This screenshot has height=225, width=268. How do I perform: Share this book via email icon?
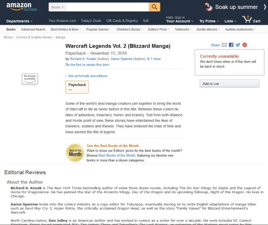tap(224, 45)
